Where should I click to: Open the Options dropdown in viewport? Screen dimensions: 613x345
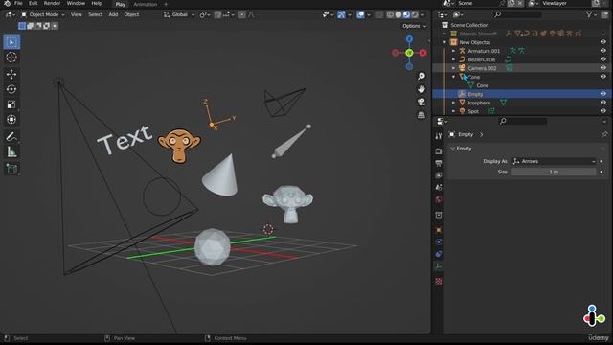(x=415, y=26)
